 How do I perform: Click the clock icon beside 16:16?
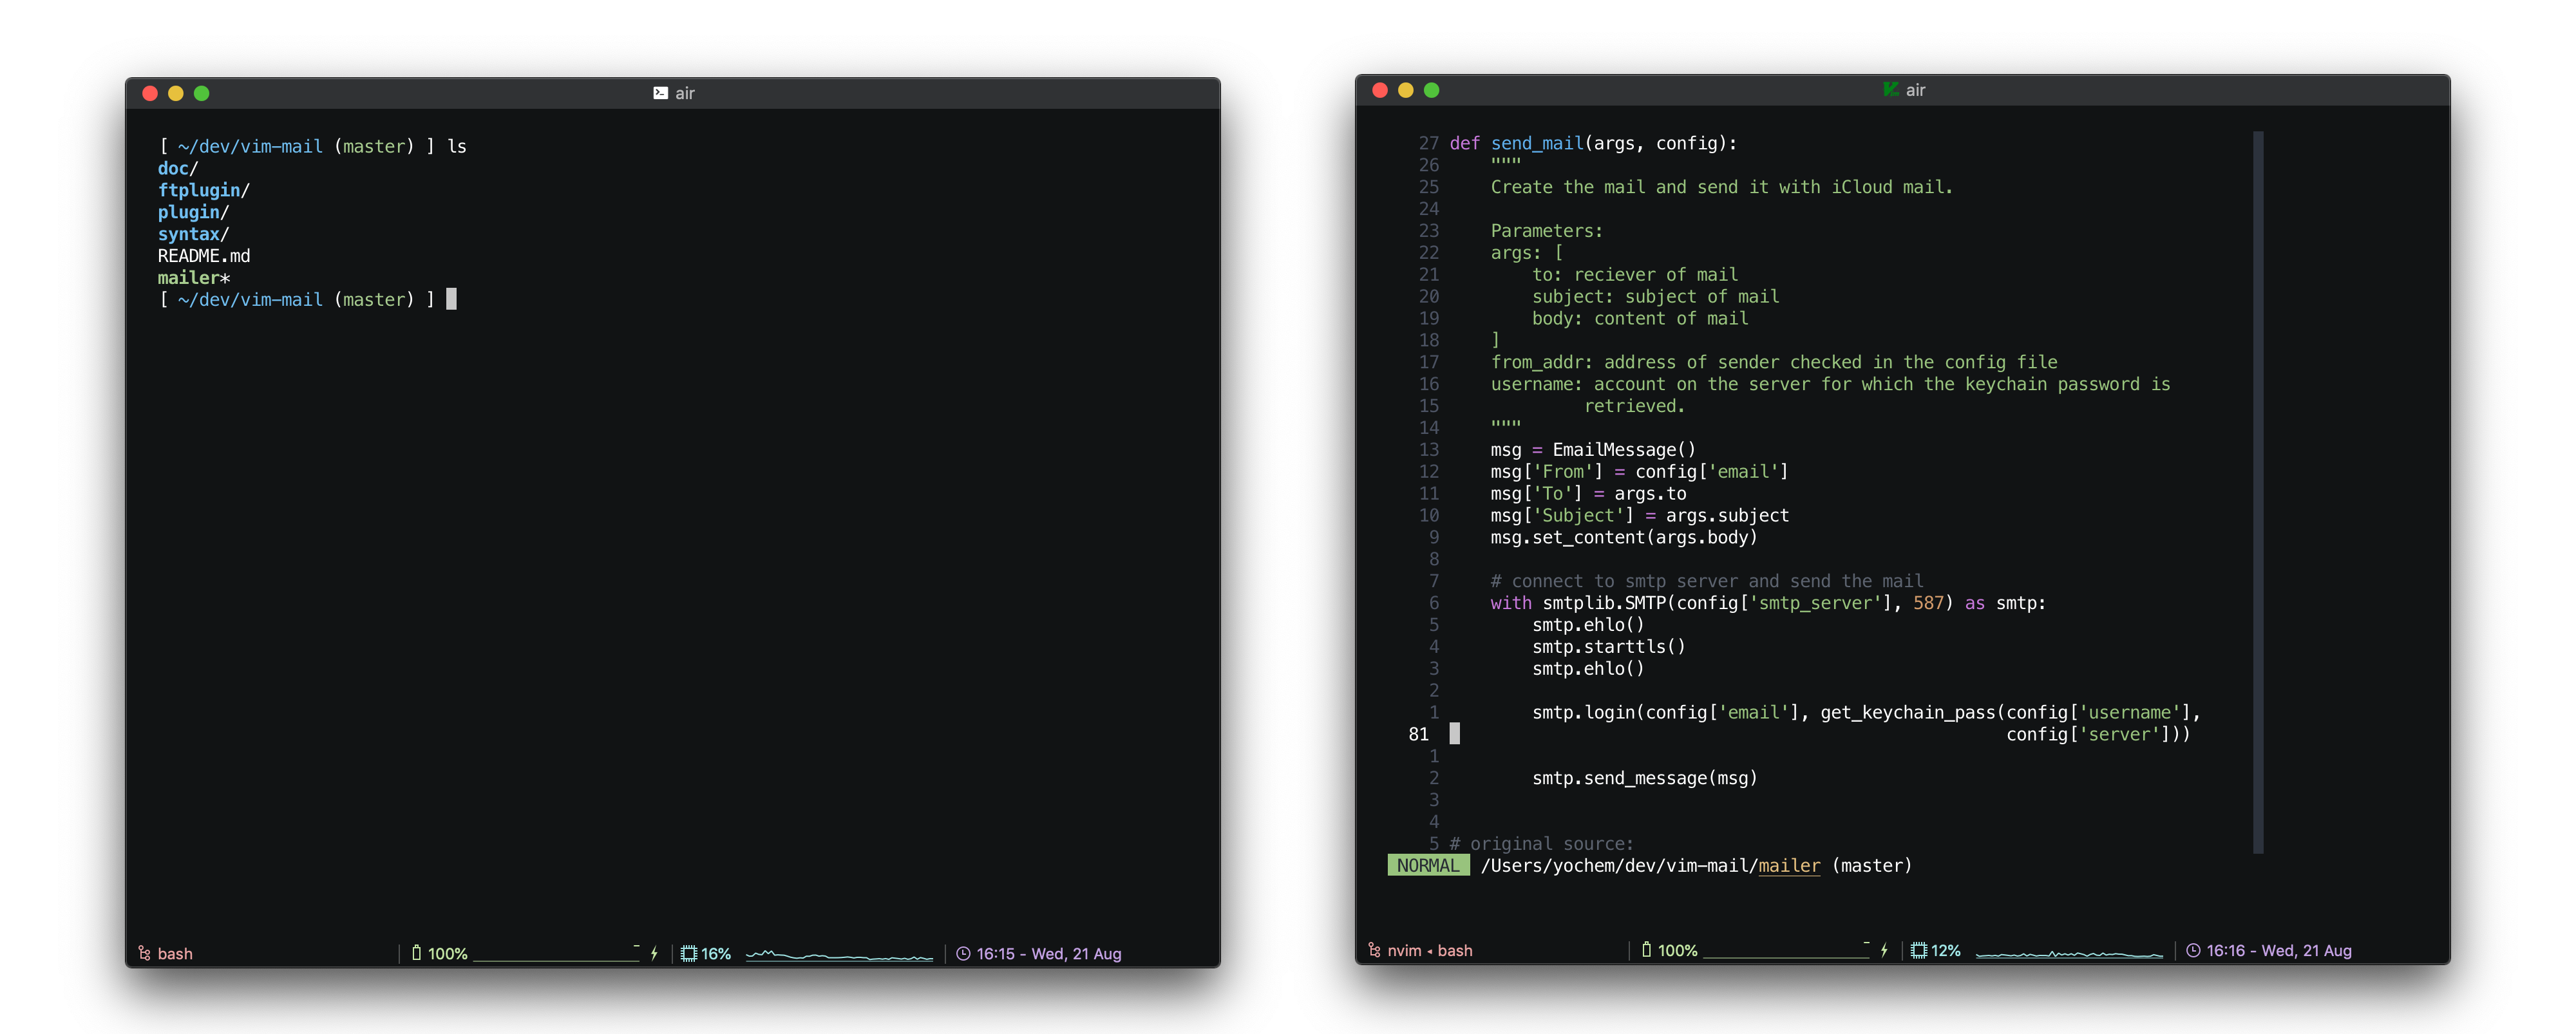tap(2193, 950)
